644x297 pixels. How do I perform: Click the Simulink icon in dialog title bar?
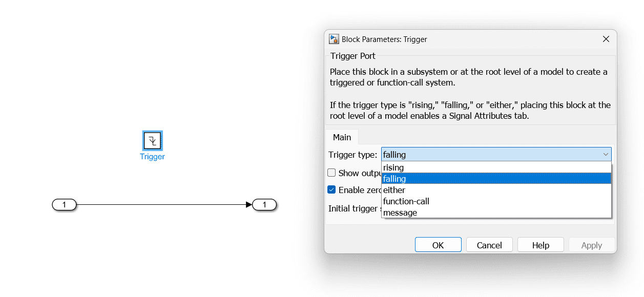coord(334,39)
